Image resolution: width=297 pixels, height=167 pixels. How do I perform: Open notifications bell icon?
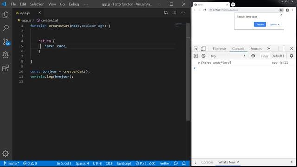click(x=184, y=163)
